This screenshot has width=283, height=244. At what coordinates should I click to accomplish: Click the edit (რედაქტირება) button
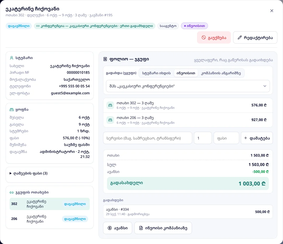click(255, 38)
